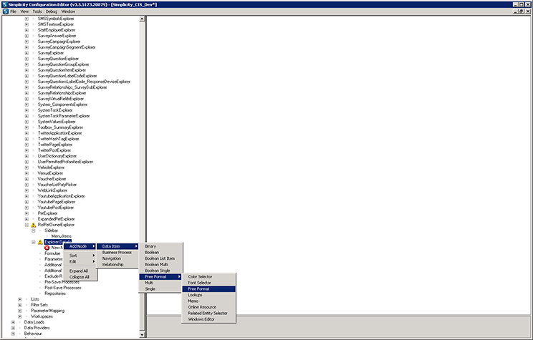This screenshot has height=340, width=533.
Task: Select the Menu Items tree node
Action: coord(61,236)
